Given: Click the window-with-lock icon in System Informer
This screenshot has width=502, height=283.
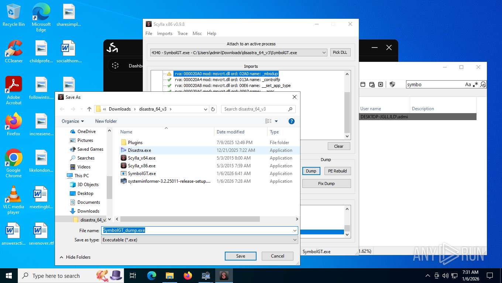Looking at the screenshot, I should [x=372, y=84].
